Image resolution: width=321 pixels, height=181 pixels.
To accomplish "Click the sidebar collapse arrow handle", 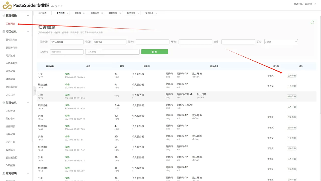I will 35,91.
